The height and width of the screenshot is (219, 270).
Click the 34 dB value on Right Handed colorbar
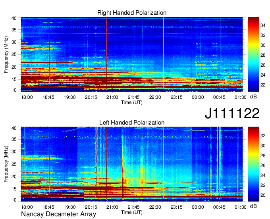[x=263, y=25]
